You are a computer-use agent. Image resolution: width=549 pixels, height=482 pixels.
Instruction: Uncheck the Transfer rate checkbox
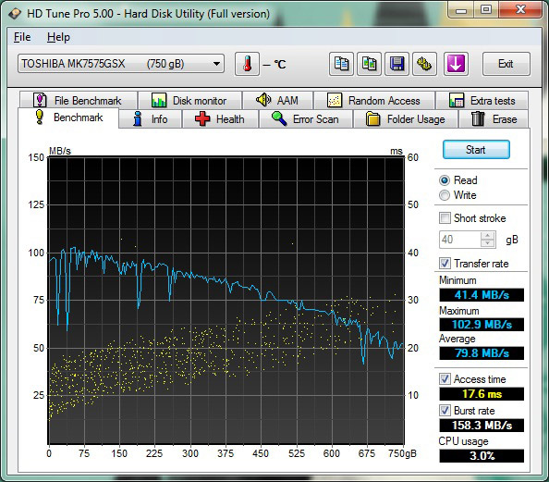pyautogui.click(x=445, y=264)
